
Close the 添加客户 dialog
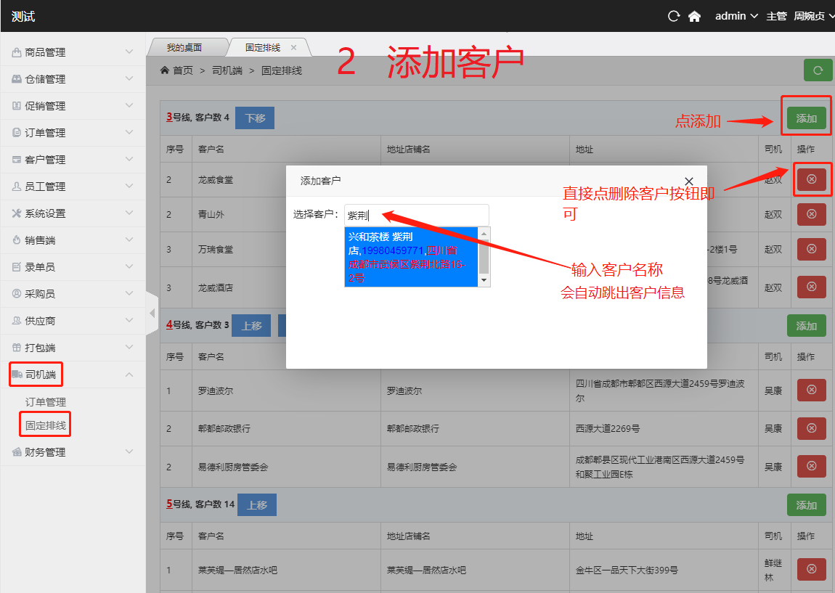(689, 181)
